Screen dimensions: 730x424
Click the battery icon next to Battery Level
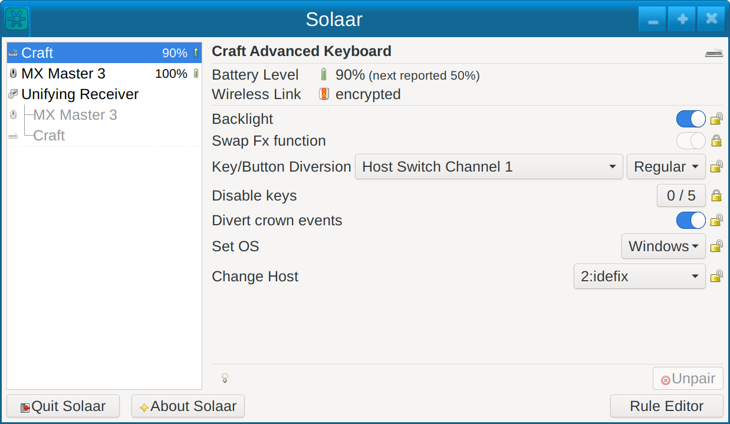(x=323, y=74)
